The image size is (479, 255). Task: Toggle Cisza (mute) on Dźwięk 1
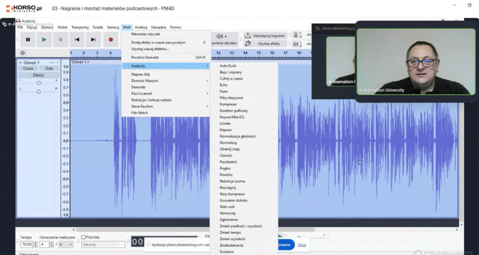tap(28, 69)
